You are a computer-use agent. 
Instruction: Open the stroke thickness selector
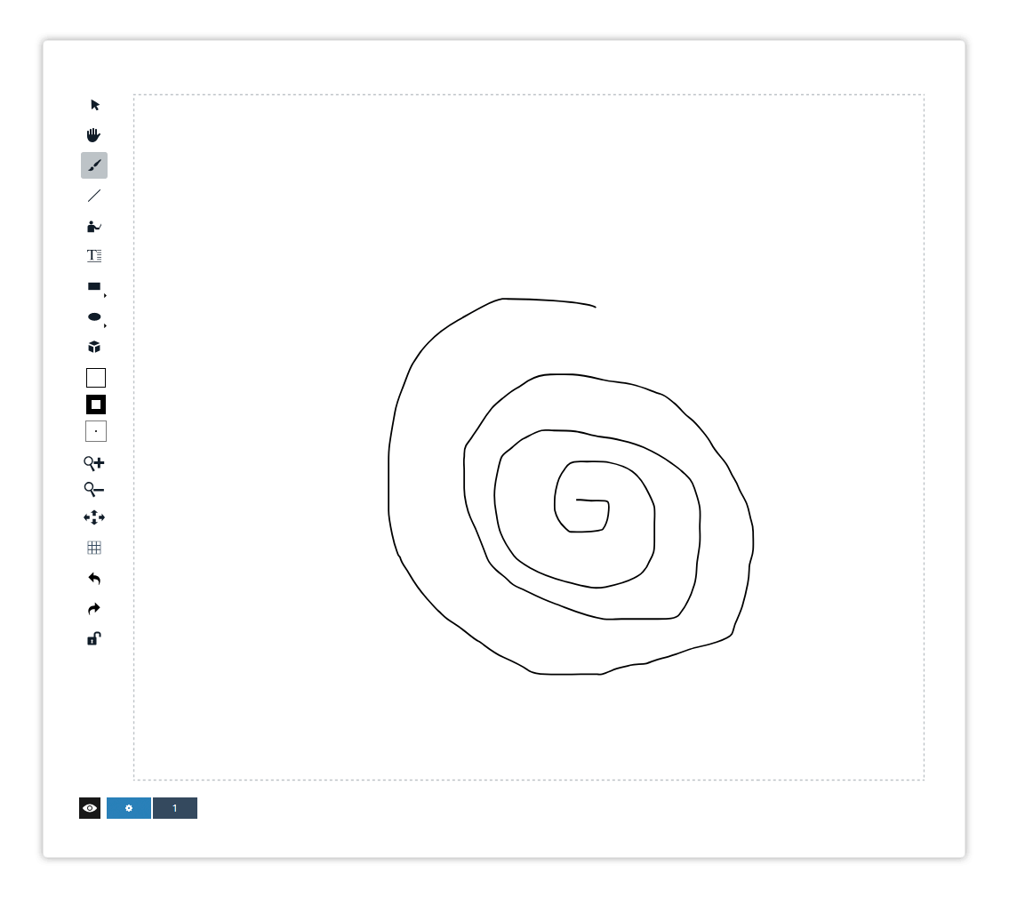coord(96,431)
